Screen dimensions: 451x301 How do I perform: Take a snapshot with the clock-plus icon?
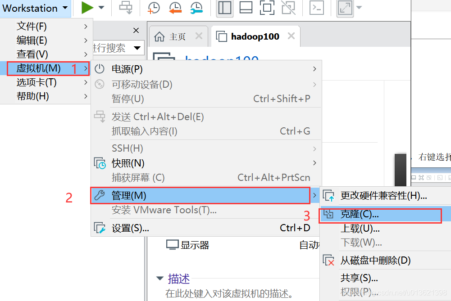[154, 8]
